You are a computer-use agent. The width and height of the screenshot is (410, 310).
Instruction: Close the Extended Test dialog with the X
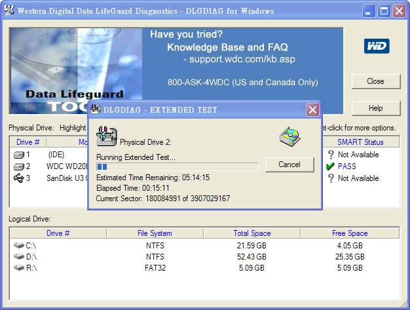click(312, 109)
